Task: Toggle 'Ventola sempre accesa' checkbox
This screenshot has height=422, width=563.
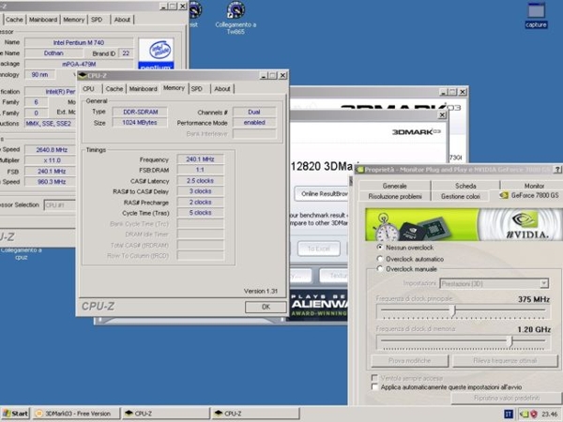Action: tap(374, 378)
